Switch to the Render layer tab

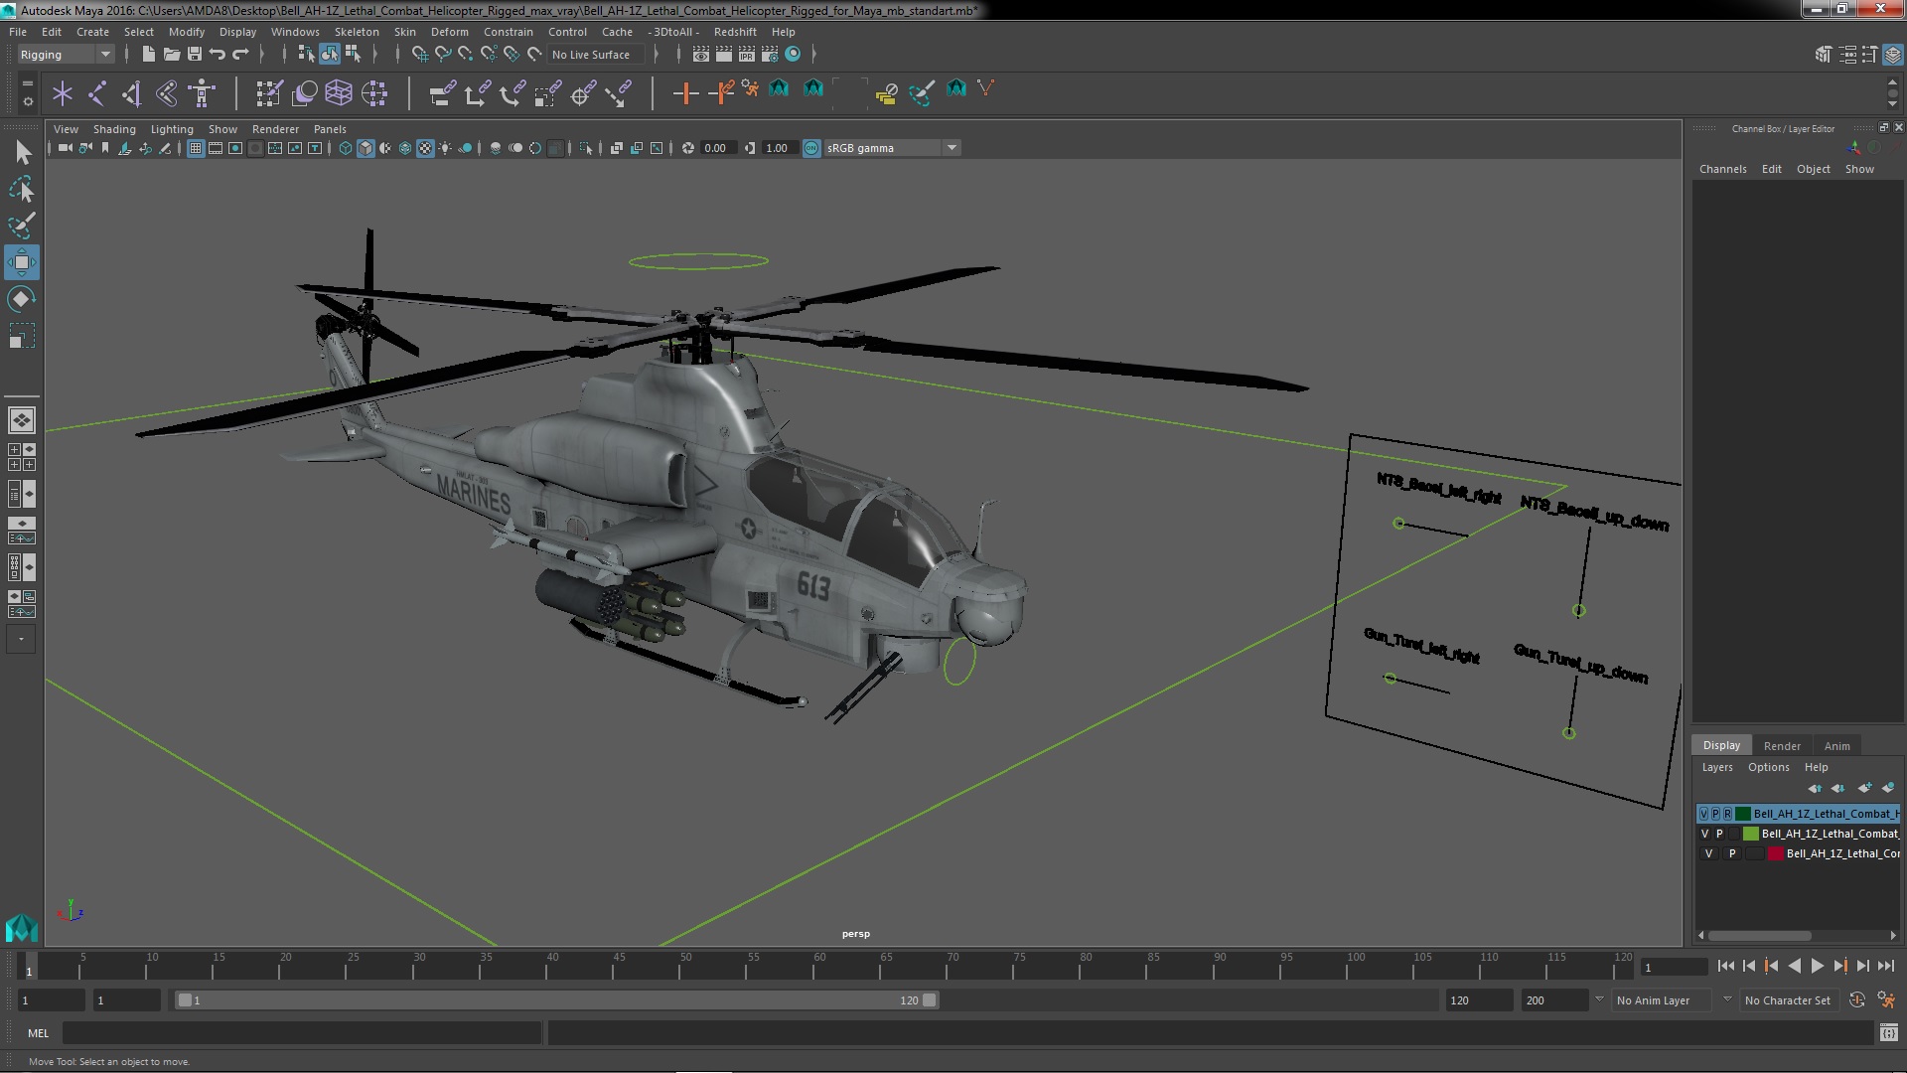pos(1782,746)
